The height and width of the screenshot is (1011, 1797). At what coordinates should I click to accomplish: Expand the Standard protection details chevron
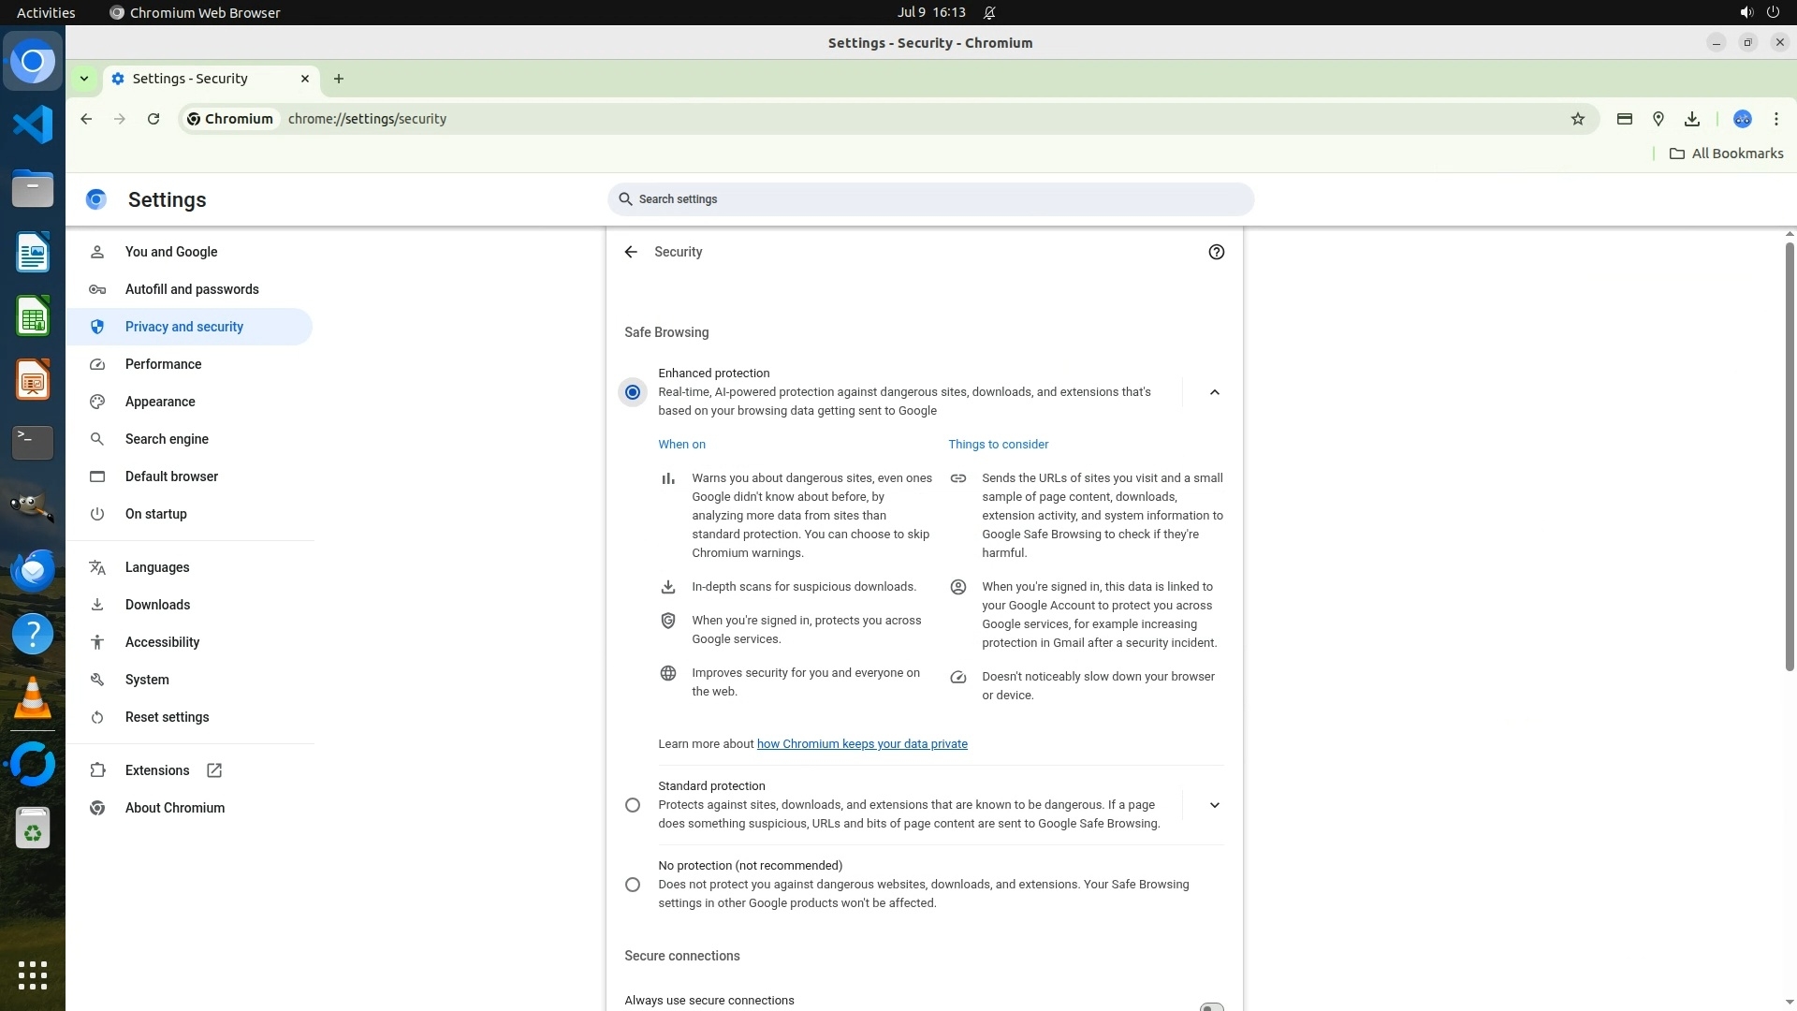[1214, 805]
